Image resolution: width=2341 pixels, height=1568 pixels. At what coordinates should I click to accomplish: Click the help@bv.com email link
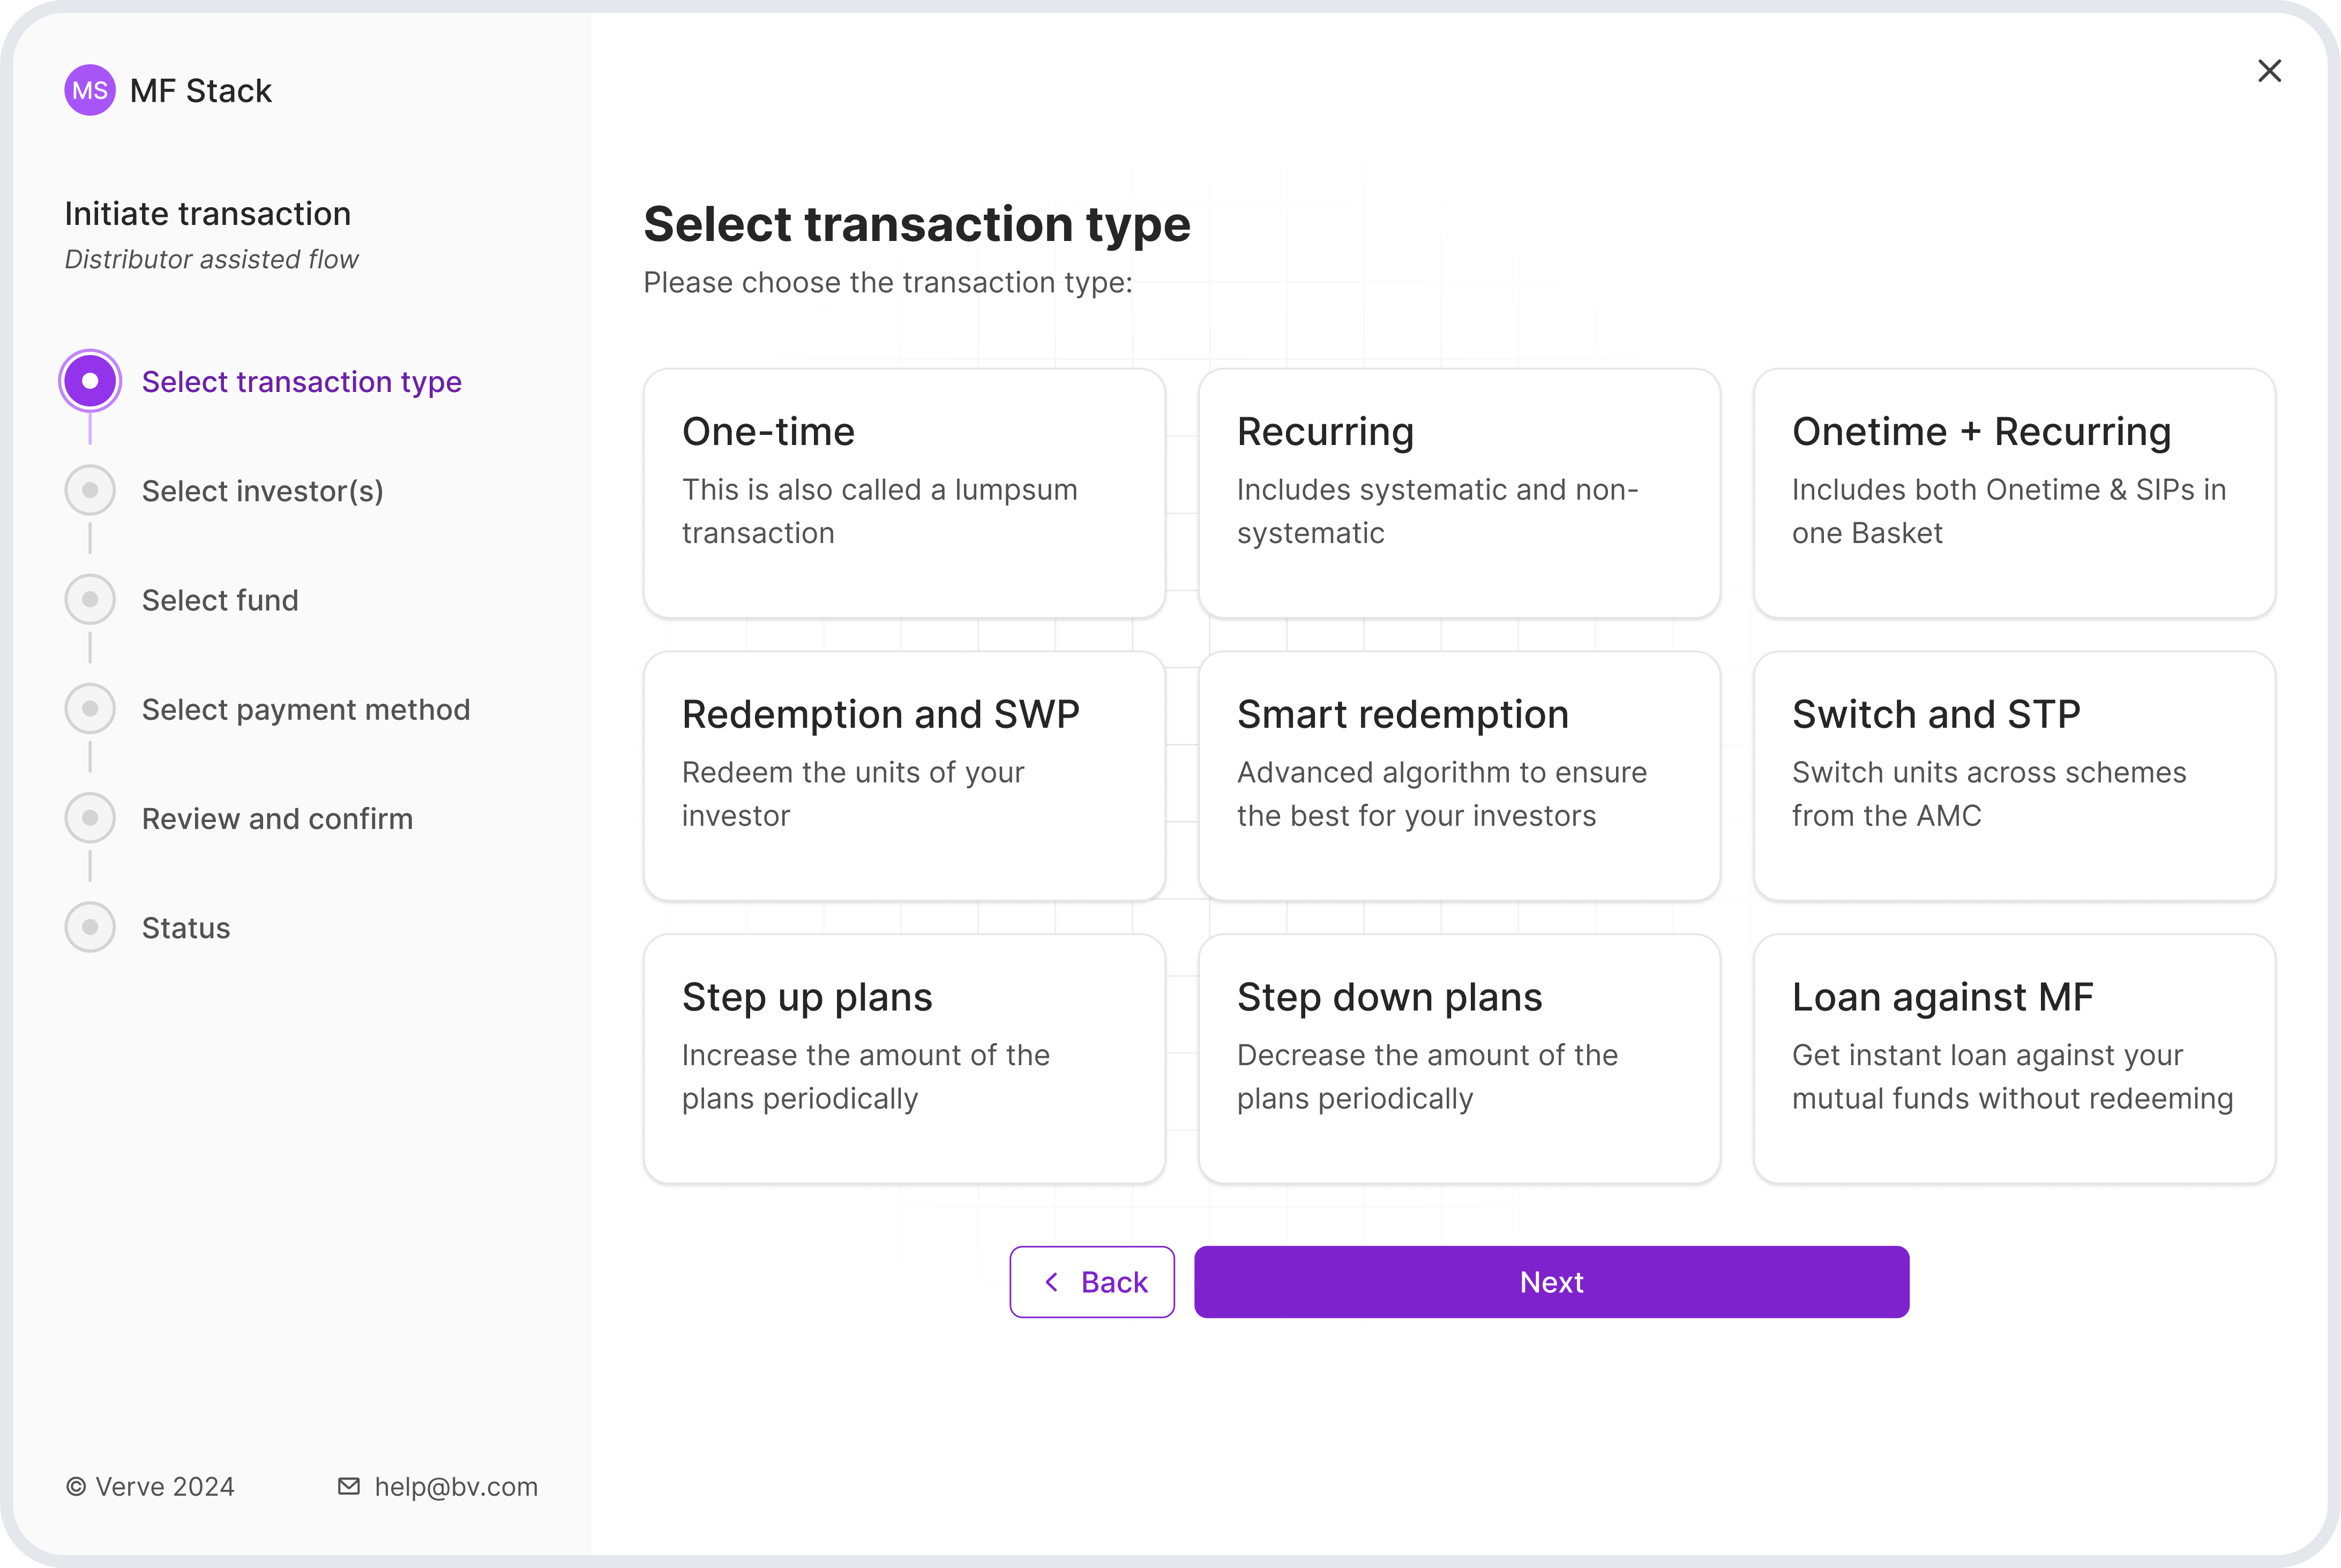(456, 1486)
